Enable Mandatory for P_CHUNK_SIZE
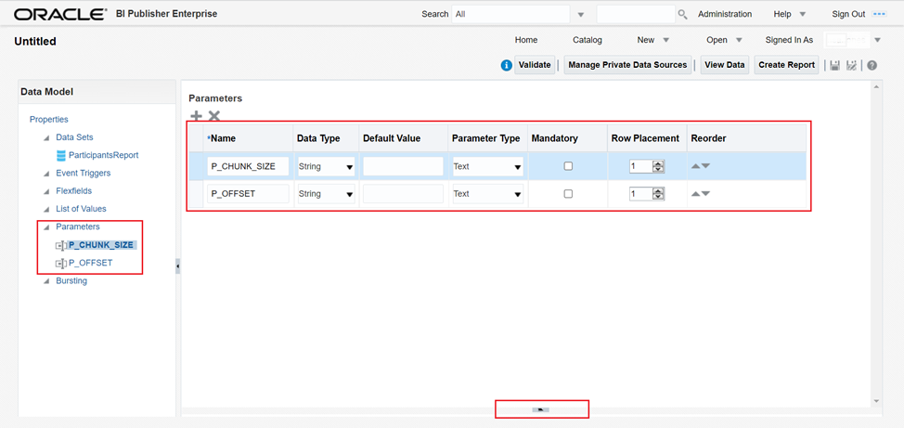Image resolution: width=904 pixels, height=428 pixels. pyautogui.click(x=568, y=166)
